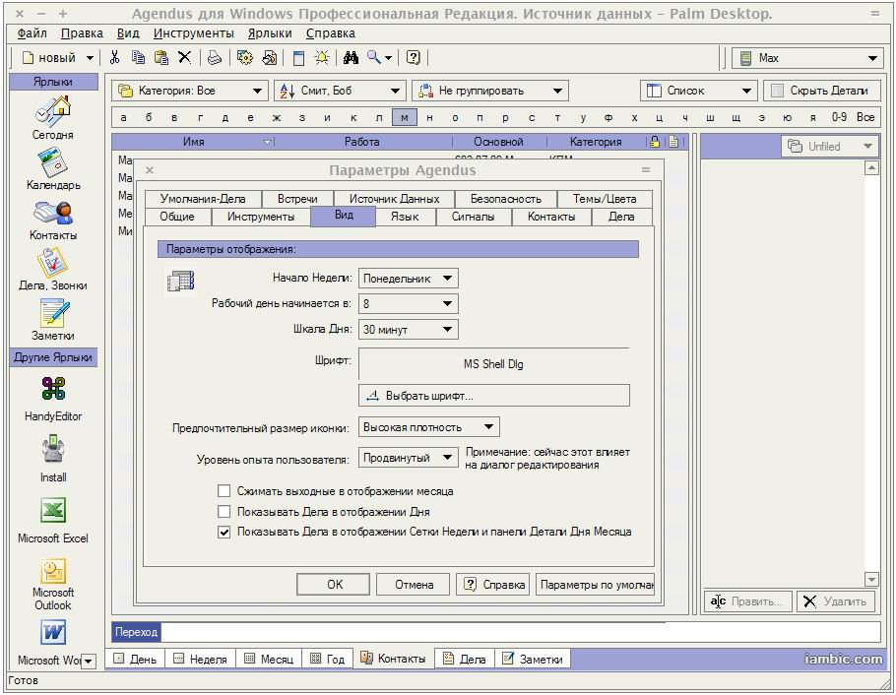Open the Max user dropdown

[807, 58]
